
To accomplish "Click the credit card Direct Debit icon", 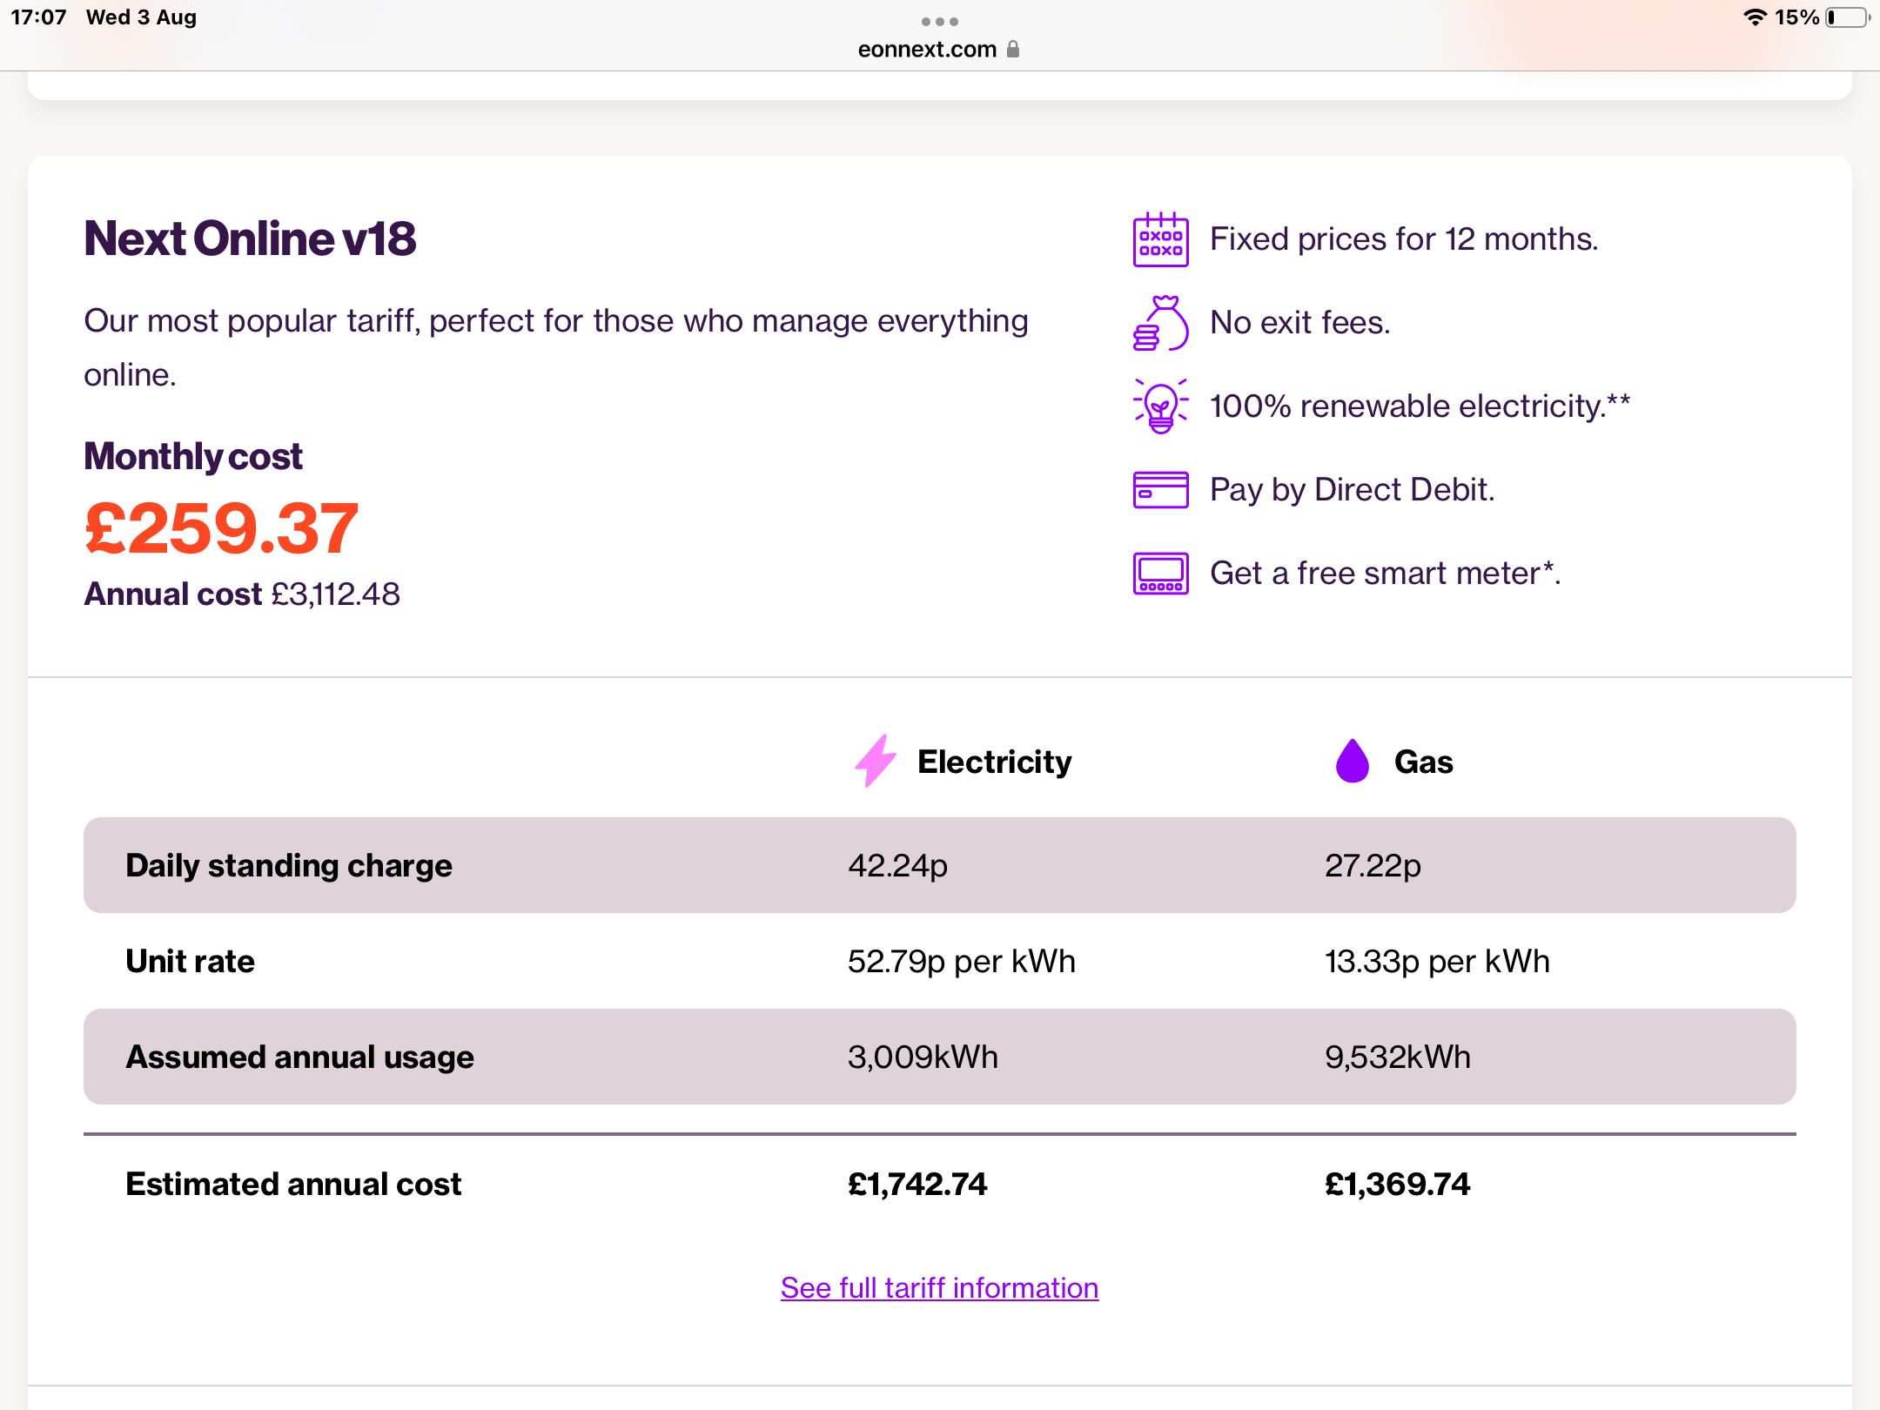I will 1160,490.
